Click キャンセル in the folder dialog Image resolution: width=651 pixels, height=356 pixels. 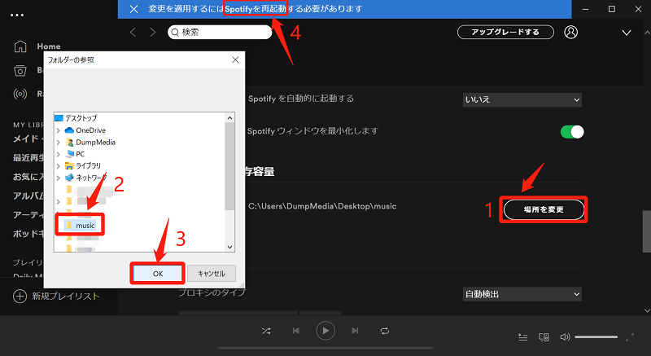click(212, 274)
